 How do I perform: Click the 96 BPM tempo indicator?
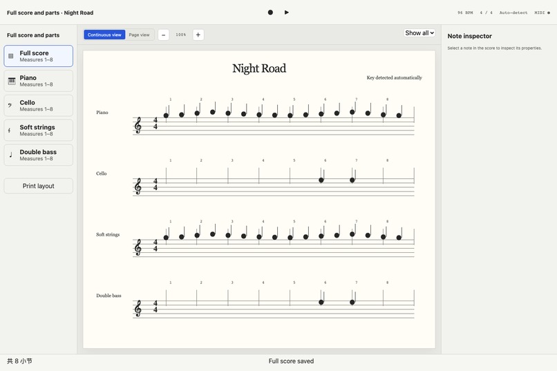(465, 12)
